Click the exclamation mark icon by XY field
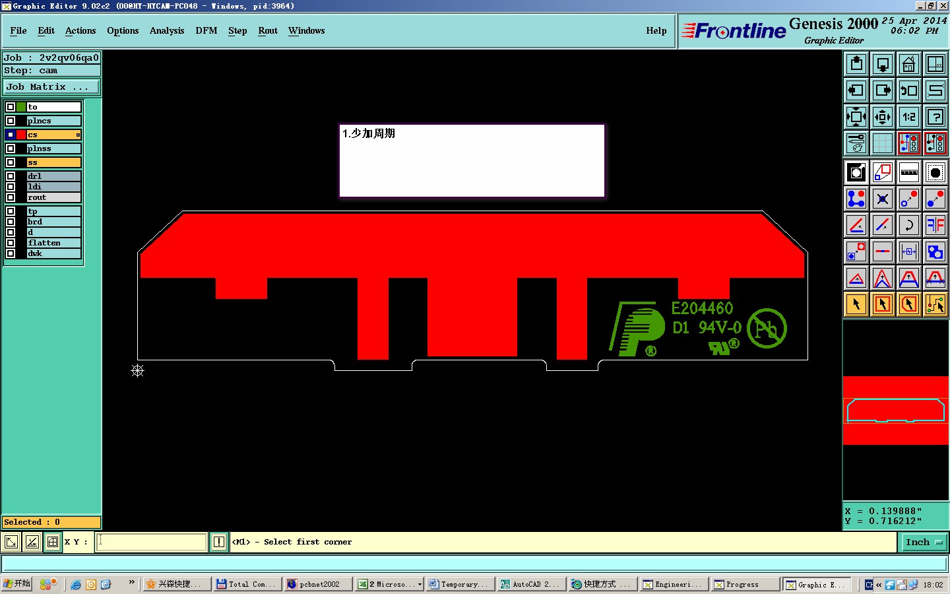 pos(219,542)
